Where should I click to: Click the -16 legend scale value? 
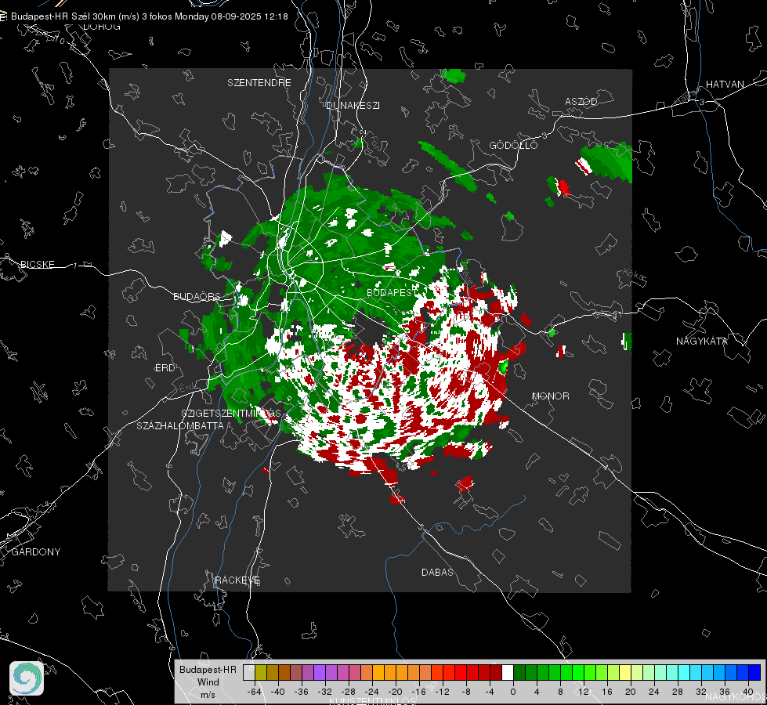(418, 692)
